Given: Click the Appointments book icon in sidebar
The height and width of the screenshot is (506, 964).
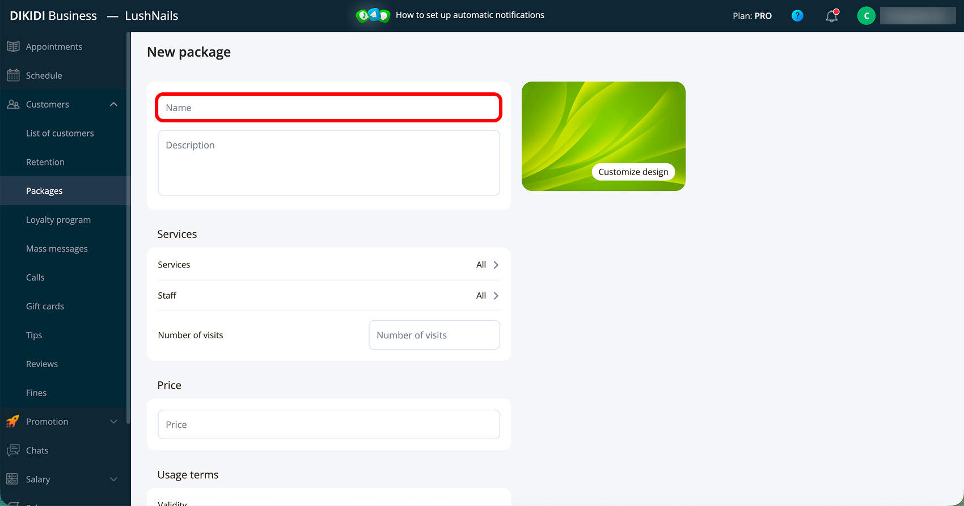Looking at the screenshot, I should 13,46.
